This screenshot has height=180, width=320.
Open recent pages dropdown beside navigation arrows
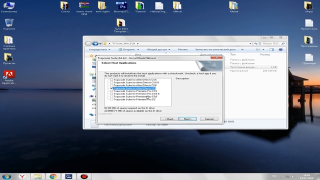pyautogui.click(x=100, y=43)
